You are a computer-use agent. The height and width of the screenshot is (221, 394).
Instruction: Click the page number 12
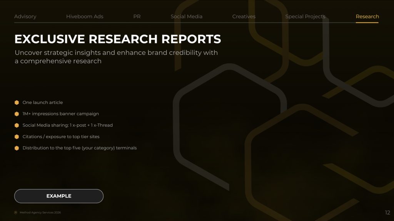coord(387,213)
